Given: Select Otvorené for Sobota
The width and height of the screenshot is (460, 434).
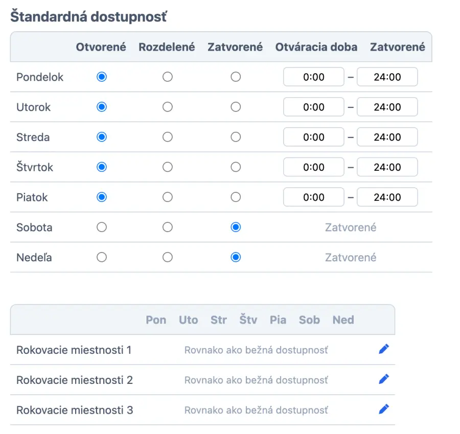Looking at the screenshot, I should [x=102, y=227].
